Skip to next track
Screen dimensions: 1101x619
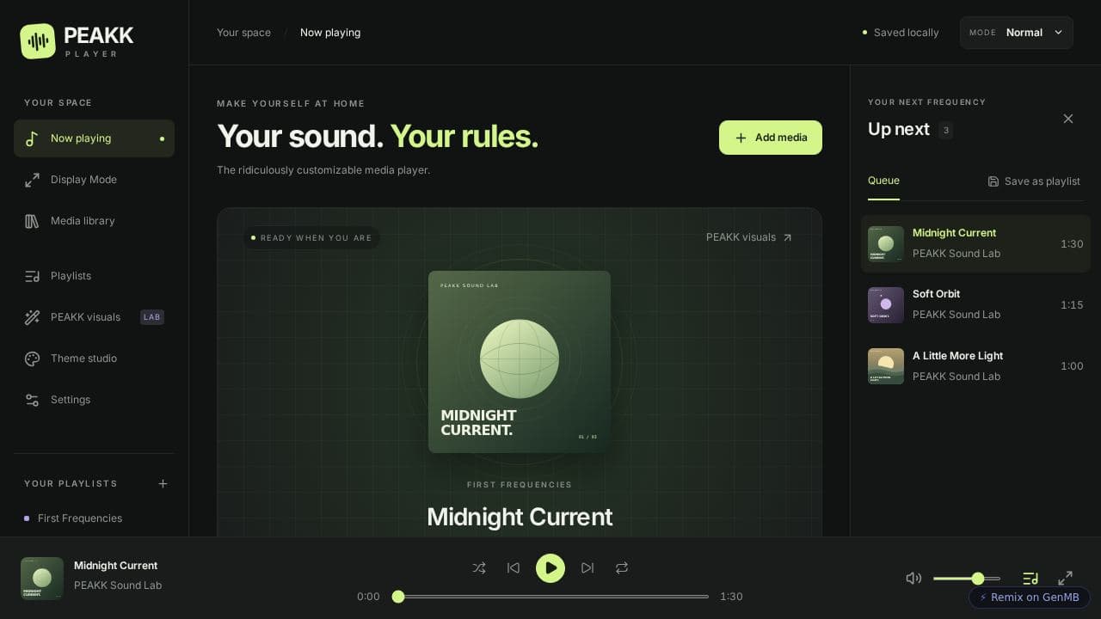[587, 567]
